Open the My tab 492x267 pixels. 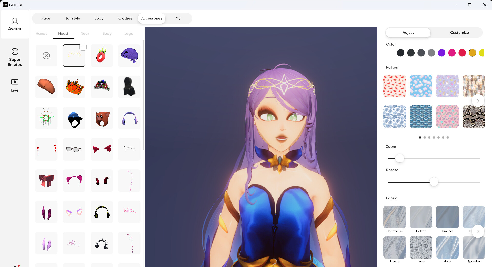178,18
